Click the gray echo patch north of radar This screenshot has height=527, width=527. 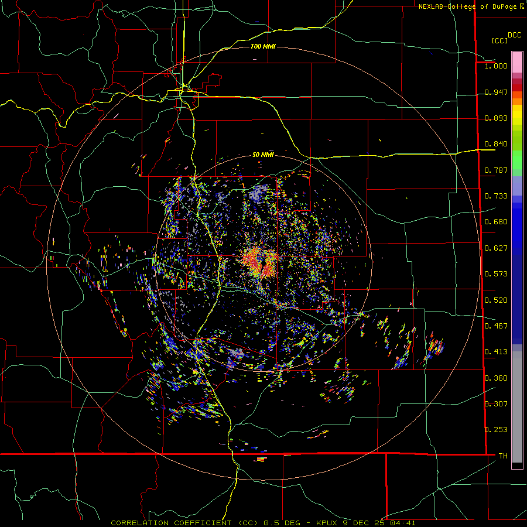point(259,193)
